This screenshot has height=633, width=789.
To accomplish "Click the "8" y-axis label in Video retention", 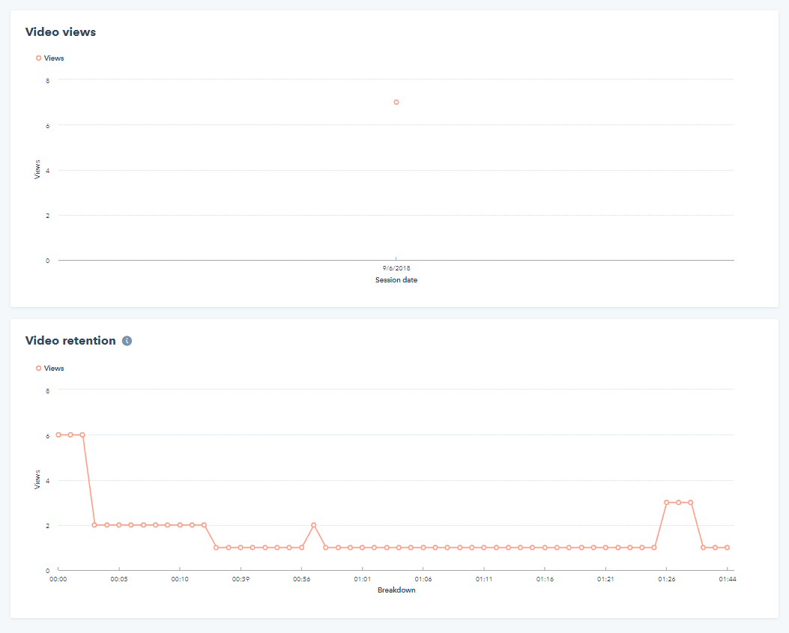I will tap(48, 390).
